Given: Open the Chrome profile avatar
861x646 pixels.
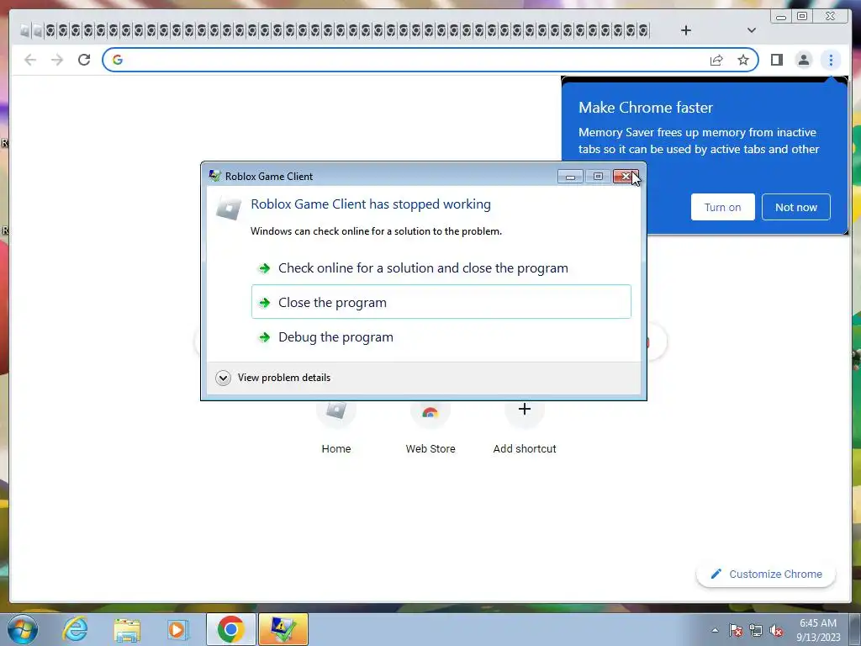Looking at the screenshot, I should tap(803, 60).
